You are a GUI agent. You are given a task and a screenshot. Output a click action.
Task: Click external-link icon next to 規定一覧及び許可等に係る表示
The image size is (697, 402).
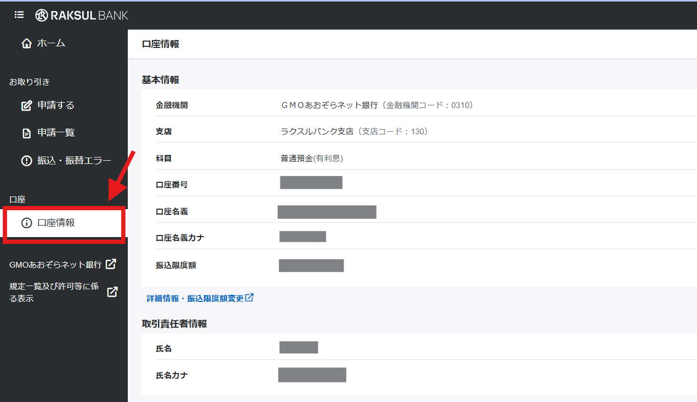(x=112, y=292)
